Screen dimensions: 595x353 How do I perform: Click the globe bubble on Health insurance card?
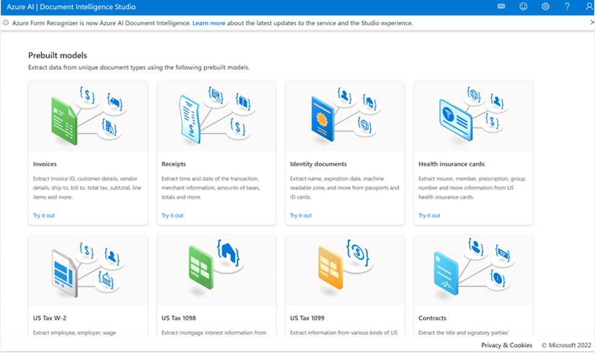tap(473, 96)
